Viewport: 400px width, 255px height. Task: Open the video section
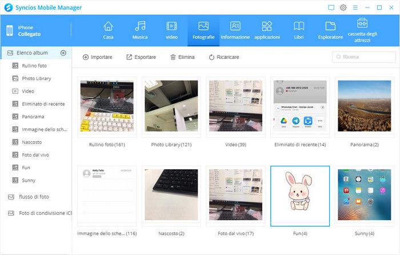(x=171, y=30)
